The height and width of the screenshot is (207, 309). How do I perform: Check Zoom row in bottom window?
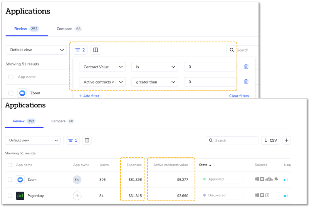point(10,180)
